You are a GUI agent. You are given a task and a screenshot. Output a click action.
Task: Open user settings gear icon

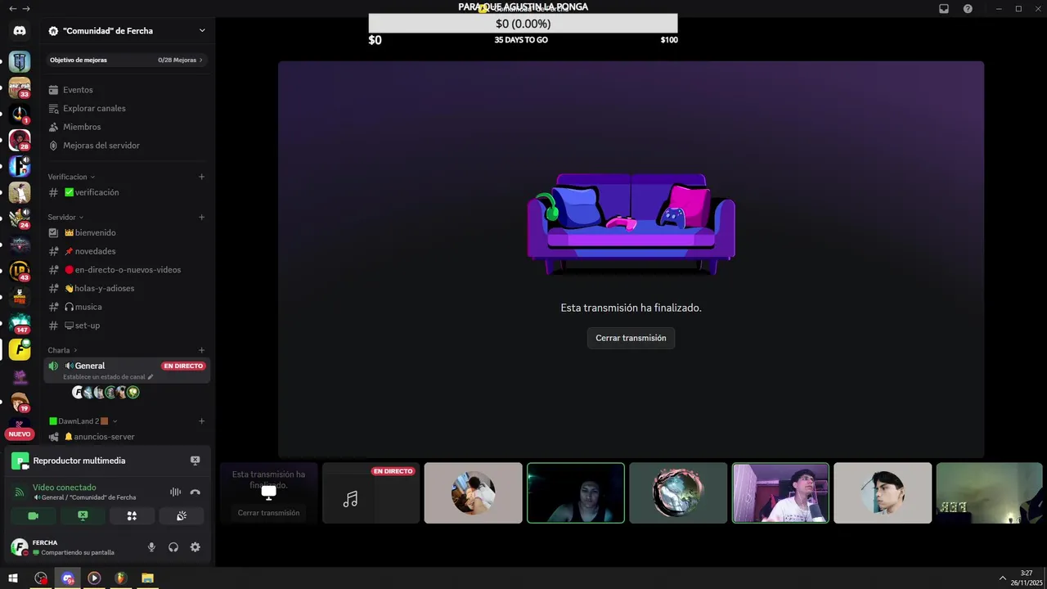tap(195, 547)
